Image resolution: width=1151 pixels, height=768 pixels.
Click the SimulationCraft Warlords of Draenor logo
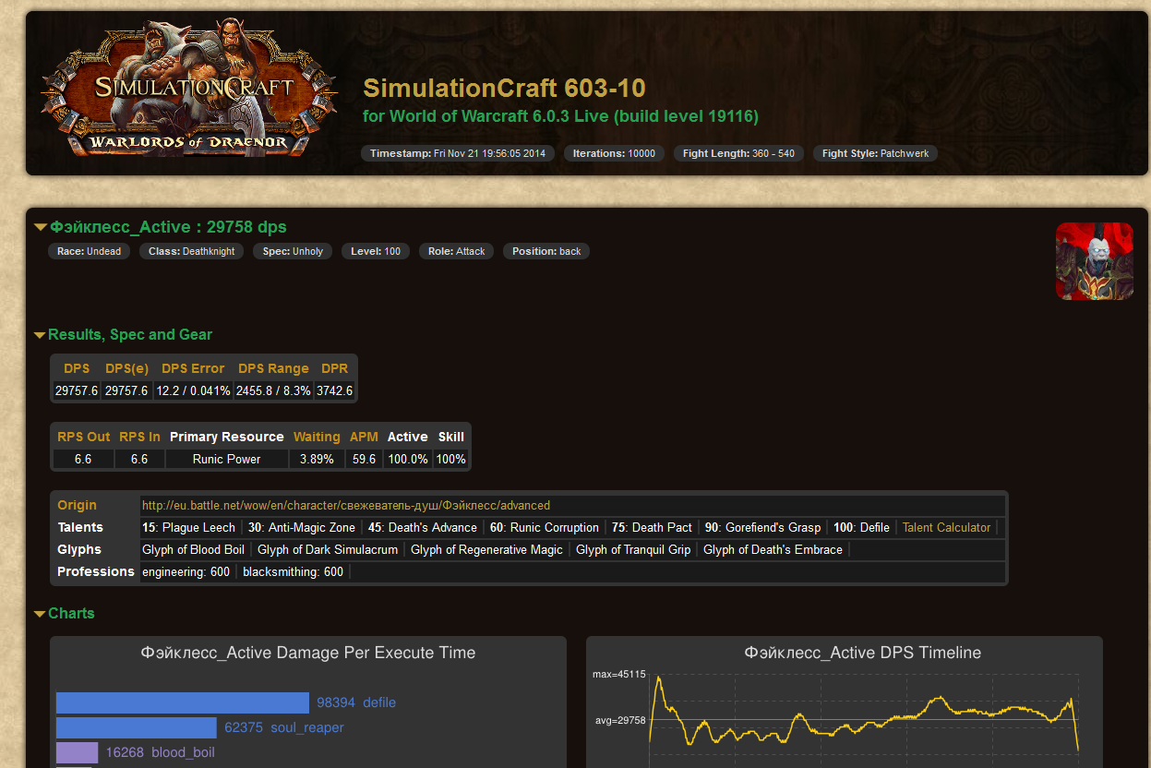188,90
